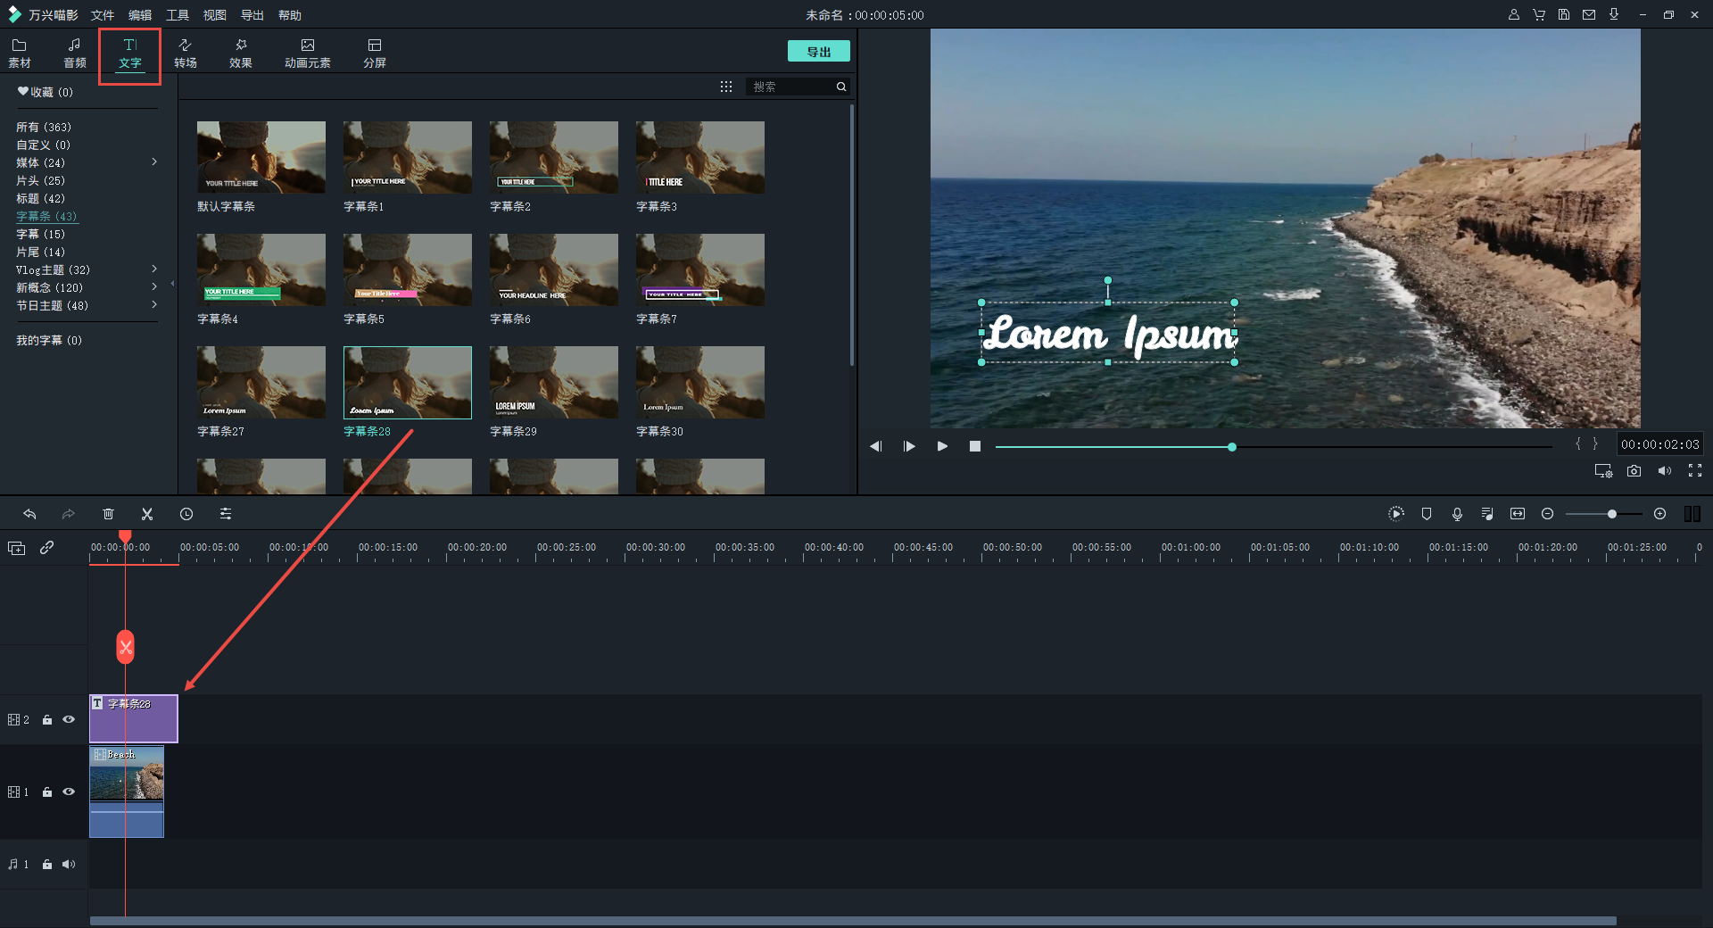Click the next frame playback button
1713x928 pixels.
(909, 446)
